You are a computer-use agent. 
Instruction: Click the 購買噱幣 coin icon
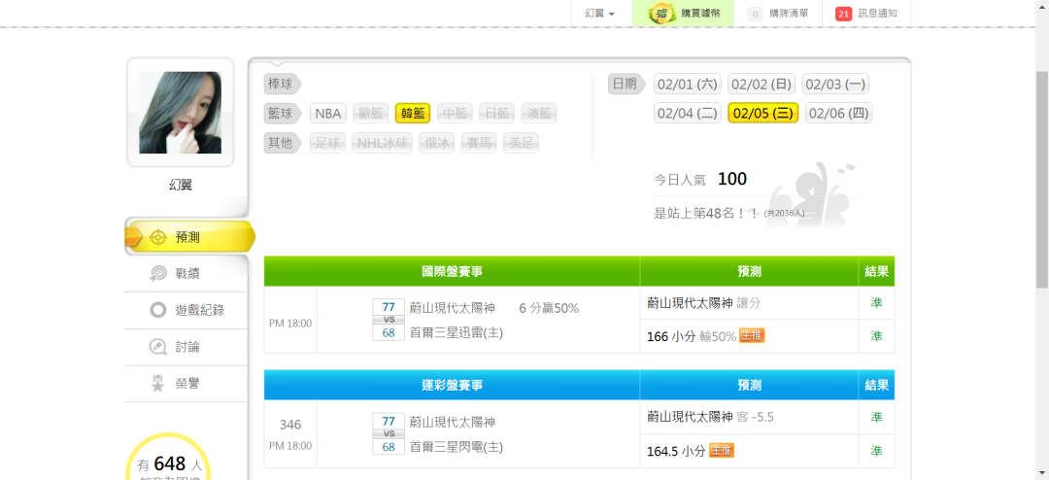click(661, 13)
